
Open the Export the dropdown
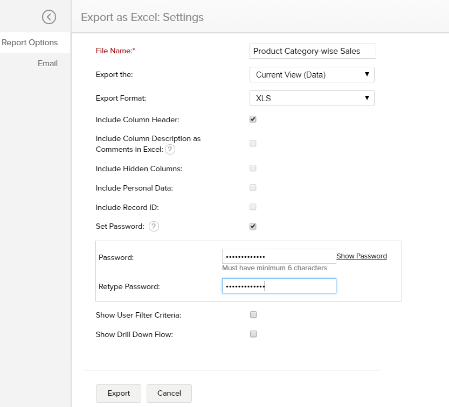point(312,74)
